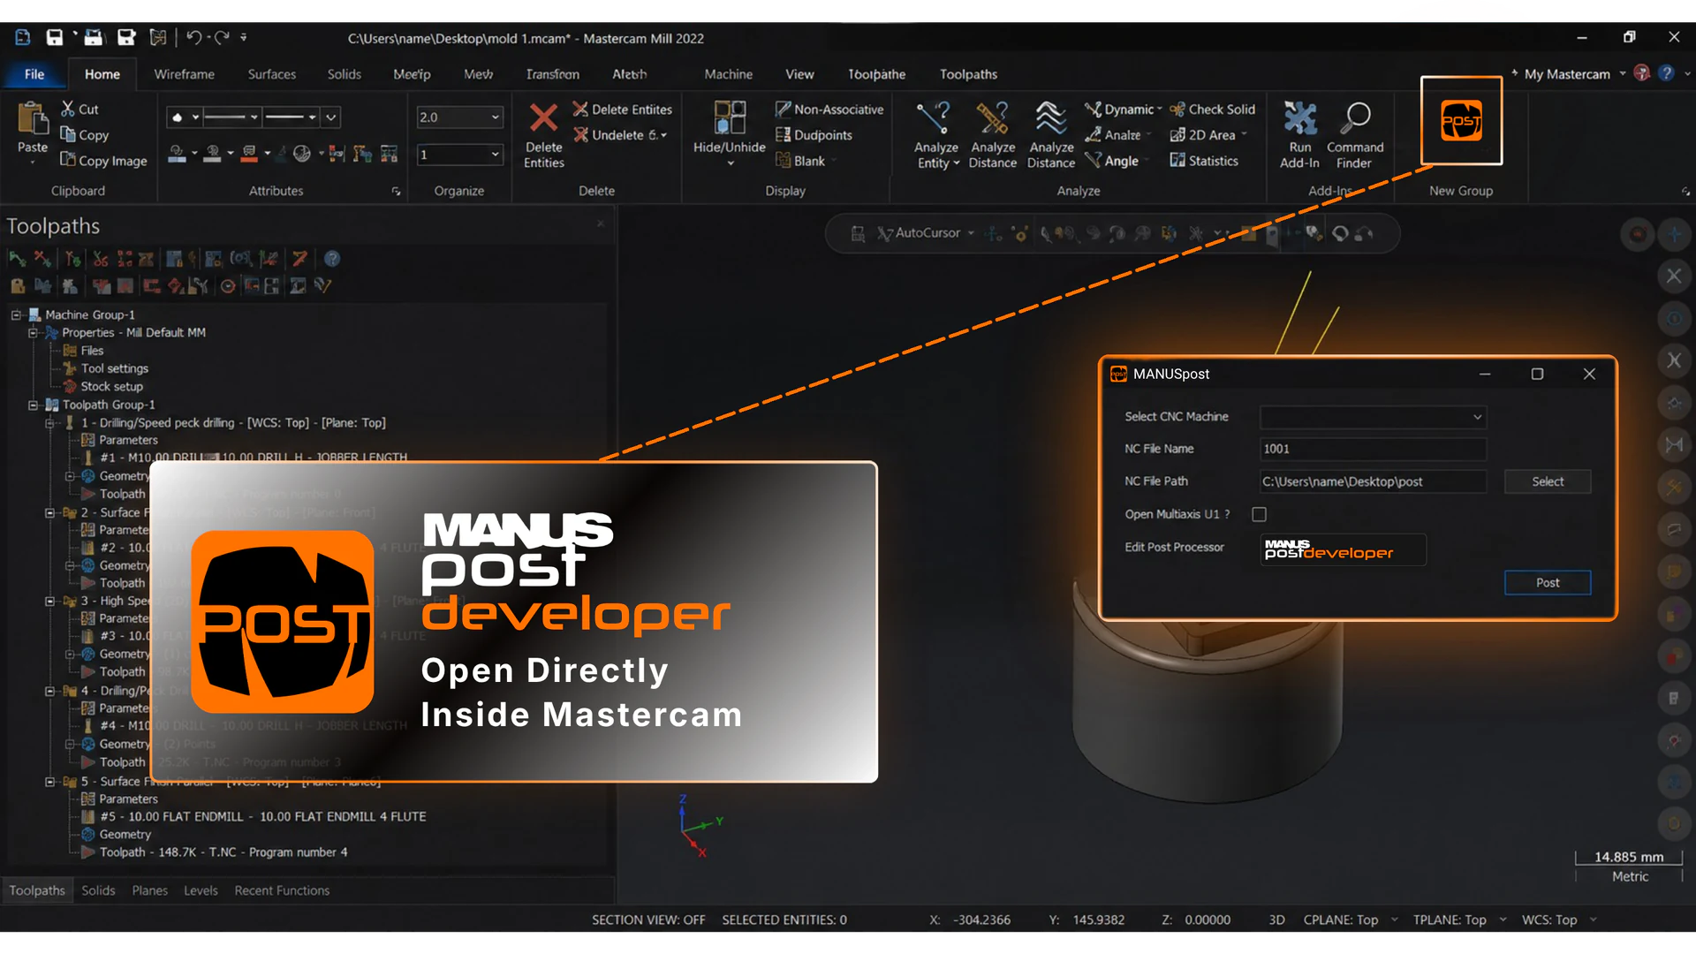Switch to the Surfaces ribbon tab
Screen dimensions: 1696x954
[x=272, y=74]
